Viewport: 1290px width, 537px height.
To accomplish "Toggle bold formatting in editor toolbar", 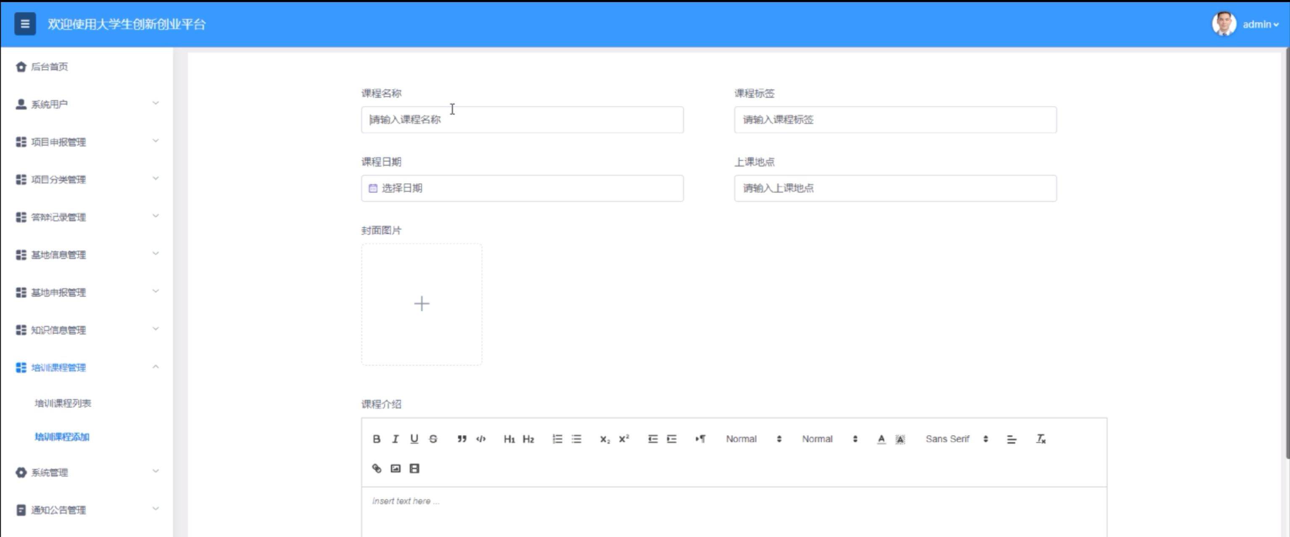I will click(x=376, y=439).
